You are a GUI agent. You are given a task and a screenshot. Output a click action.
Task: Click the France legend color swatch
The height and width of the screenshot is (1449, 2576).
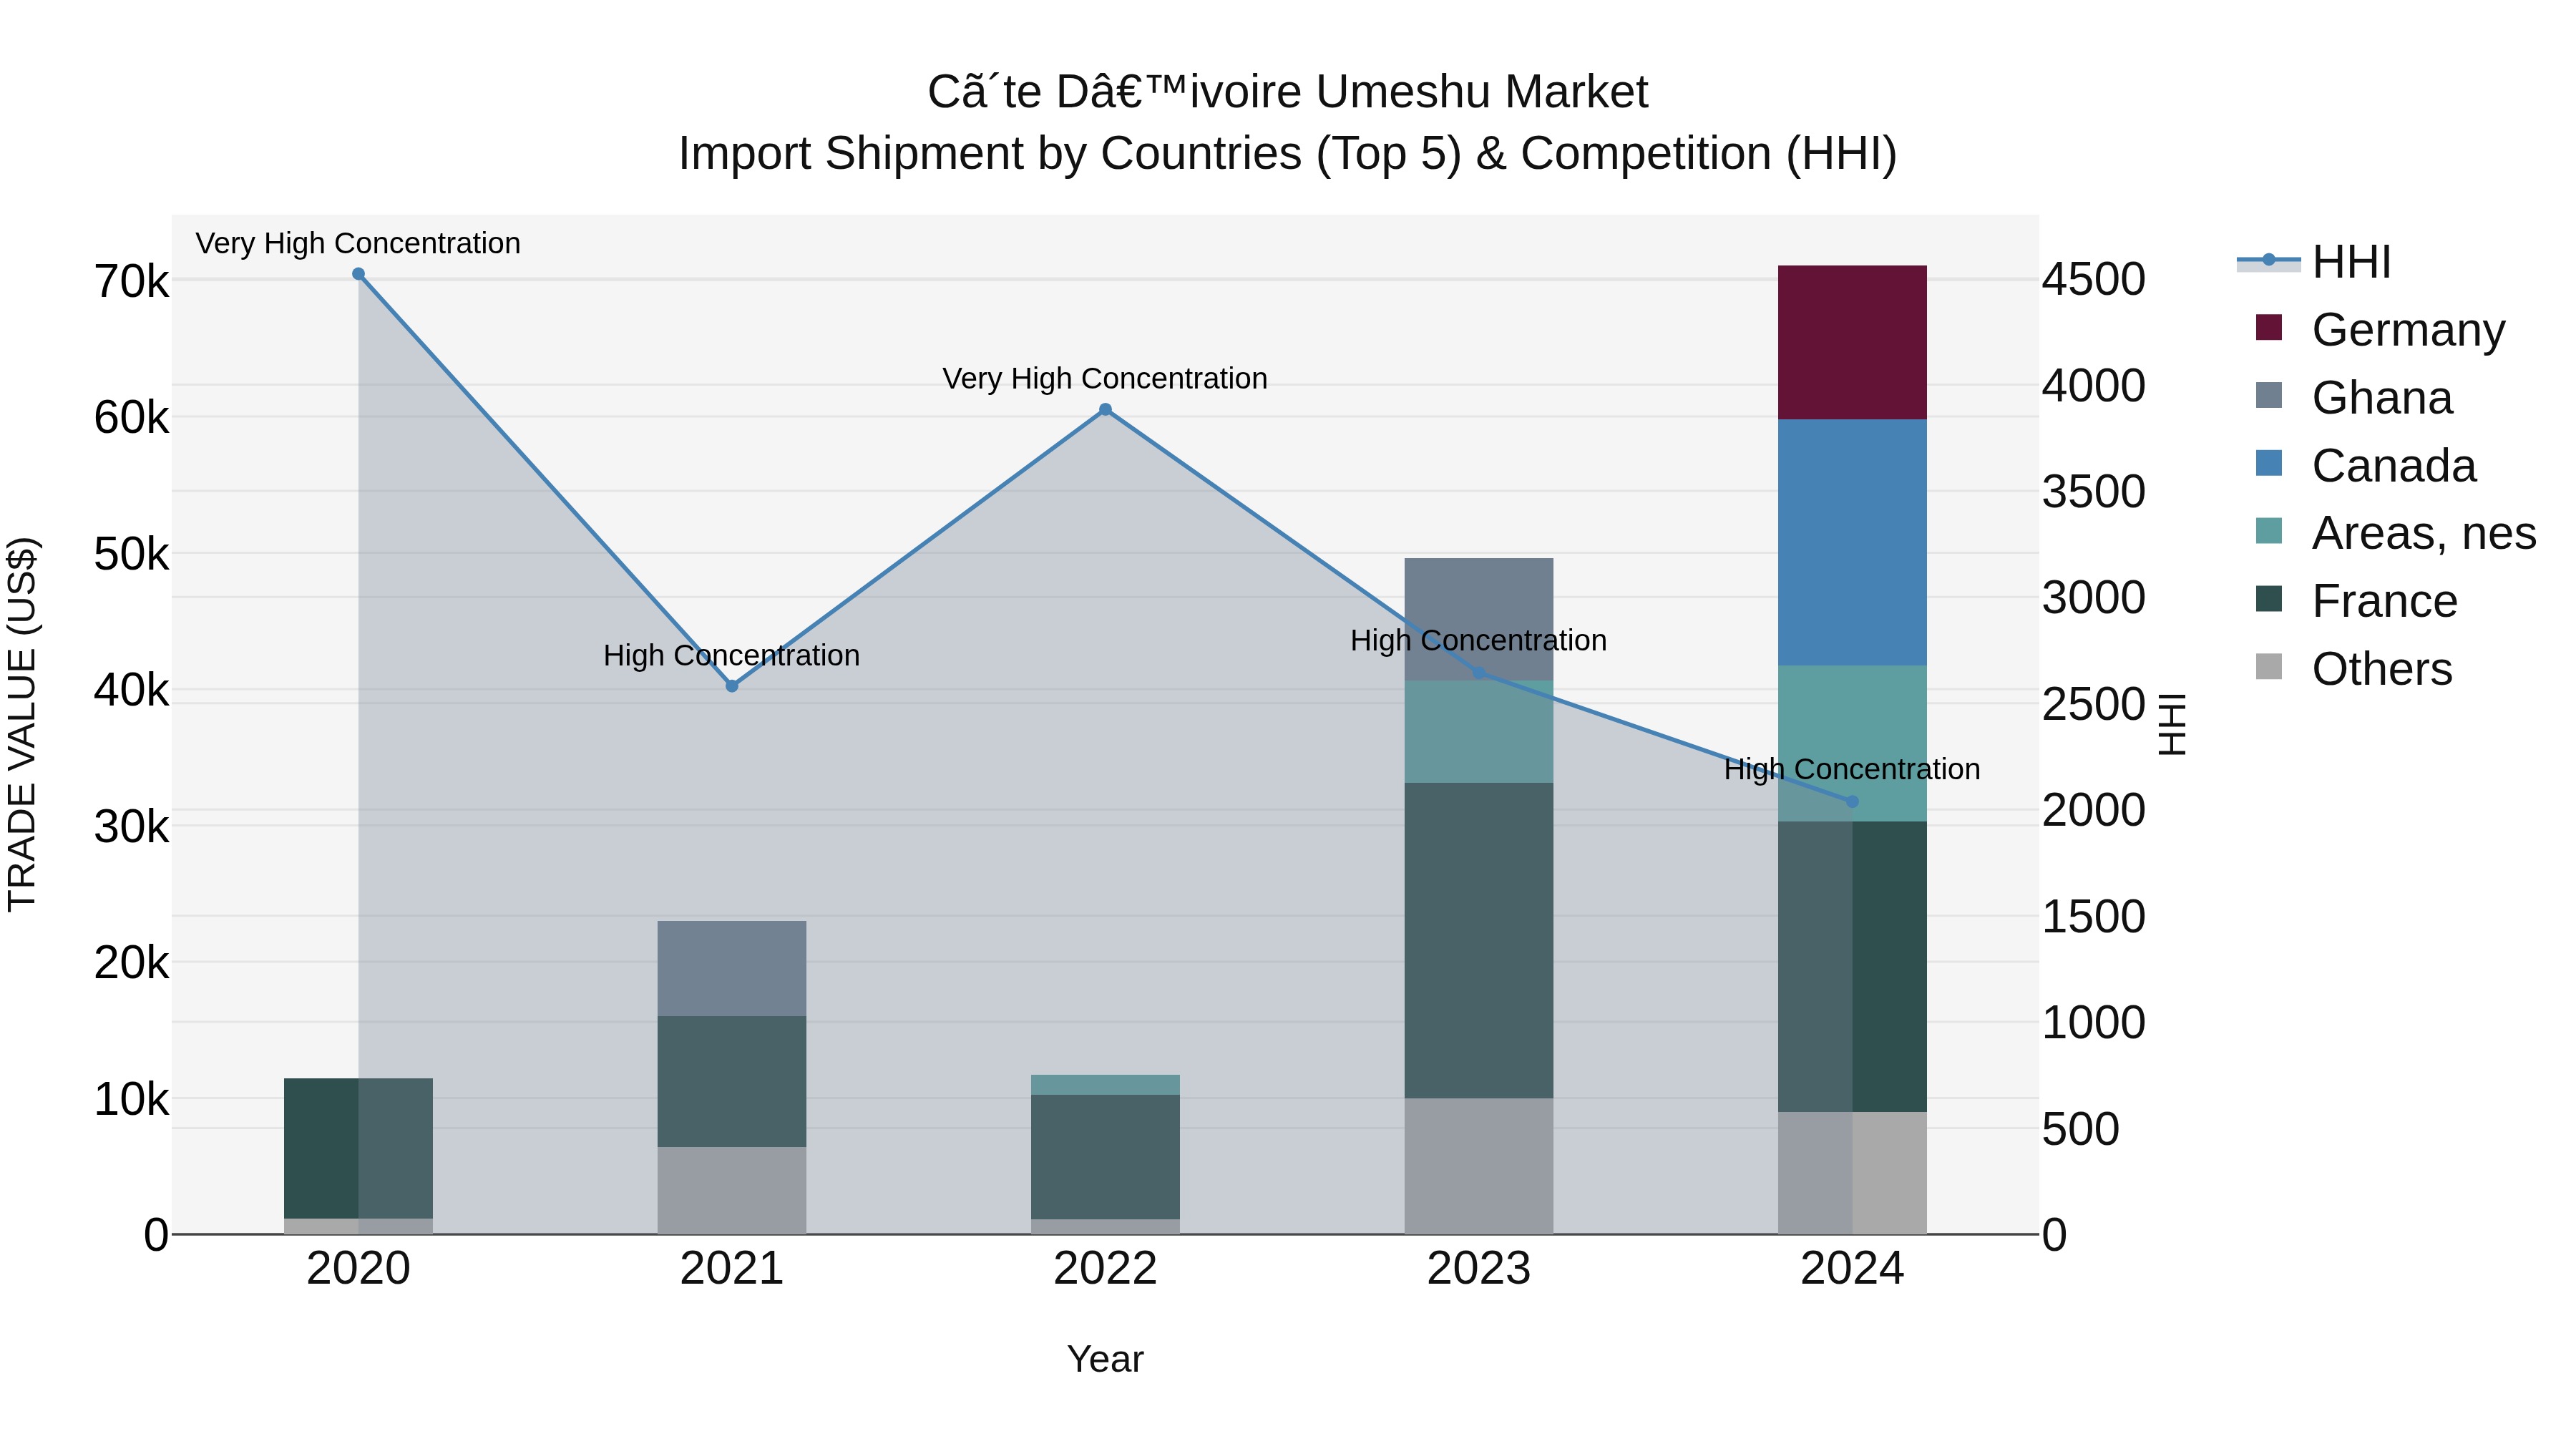click(x=2269, y=599)
